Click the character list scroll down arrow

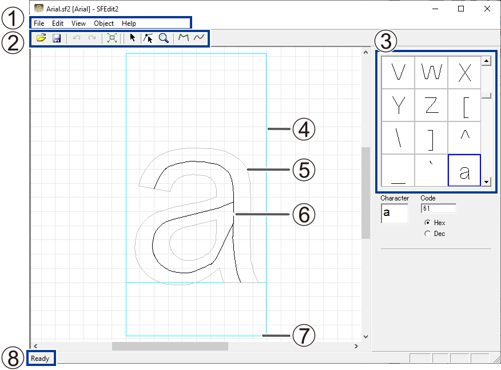(x=486, y=182)
